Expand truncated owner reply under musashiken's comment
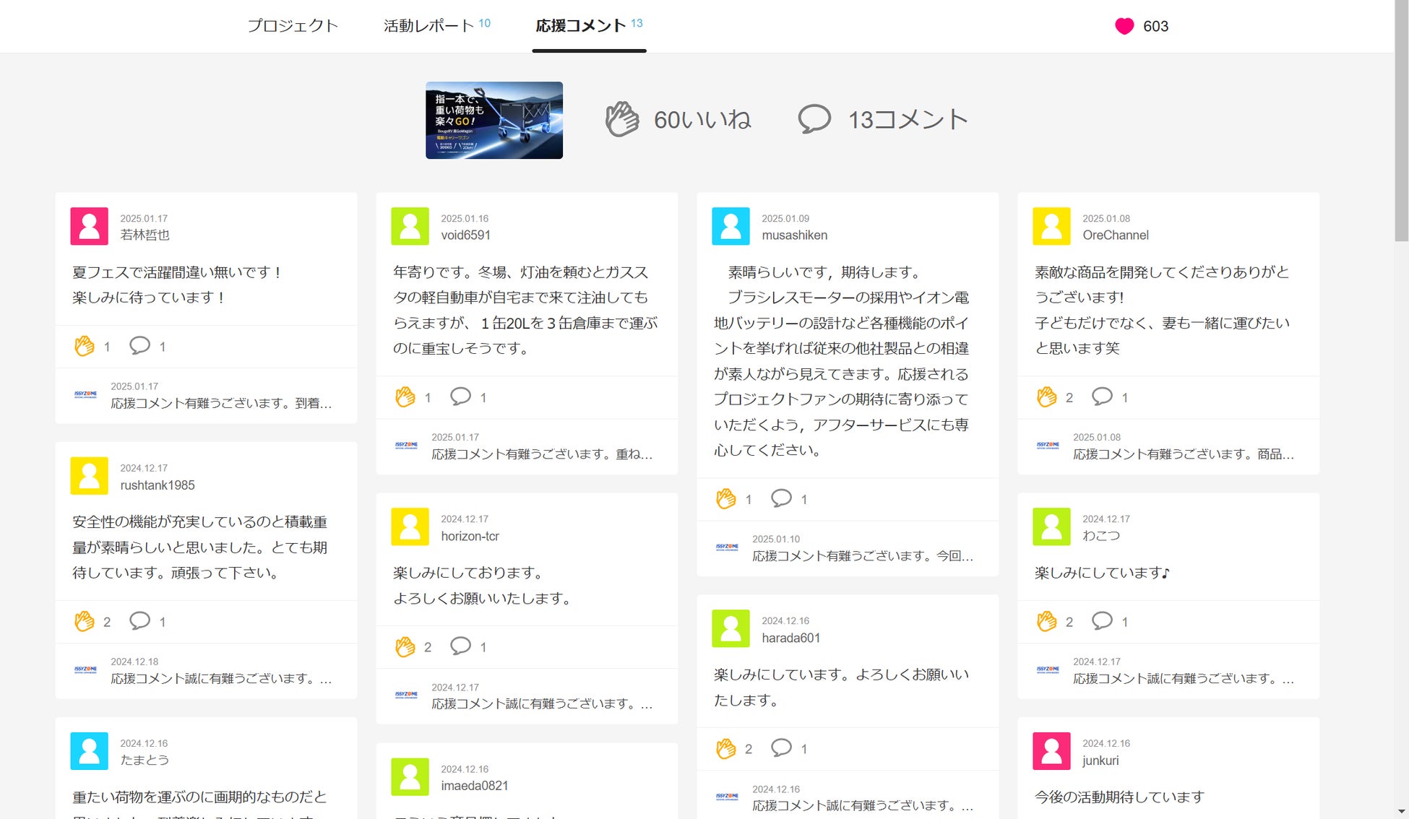This screenshot has width=1409, height=819. point(862,555)
